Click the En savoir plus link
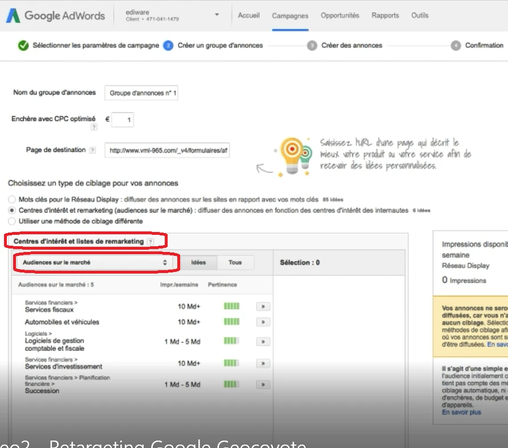 click(461, 412)
